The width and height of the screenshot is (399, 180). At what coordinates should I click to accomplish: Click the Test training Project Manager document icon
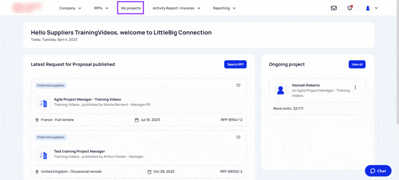pyautogui.click(x=44, y=155)
